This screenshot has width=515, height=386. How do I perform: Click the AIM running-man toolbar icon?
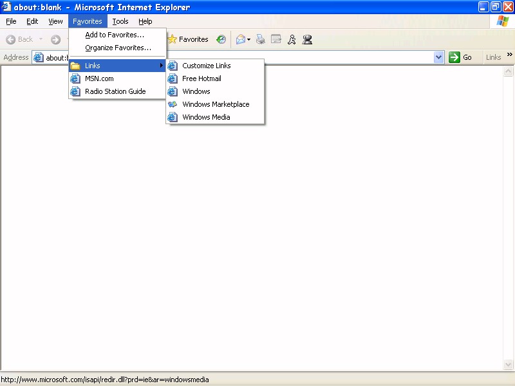292,39
